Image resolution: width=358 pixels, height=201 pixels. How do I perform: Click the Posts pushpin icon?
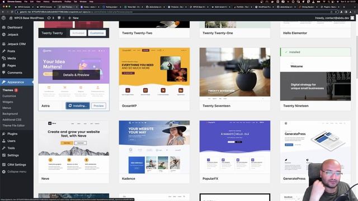pyautogui.click(x=4, y=51)
